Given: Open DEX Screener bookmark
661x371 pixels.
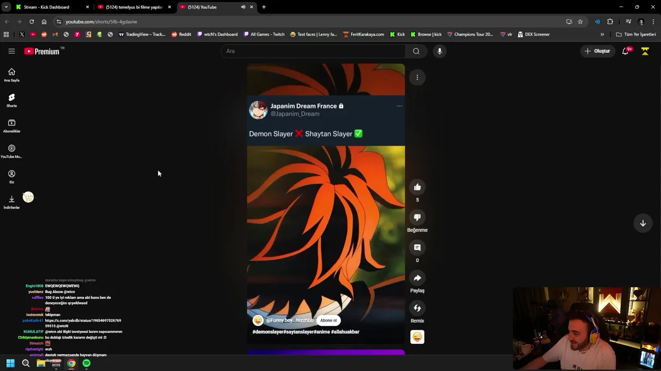Looking at the screenshot, I should click(533, 35).
